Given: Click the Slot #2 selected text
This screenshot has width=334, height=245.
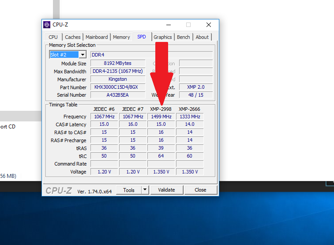Looking at the screenshot, I should coord(64,55).
